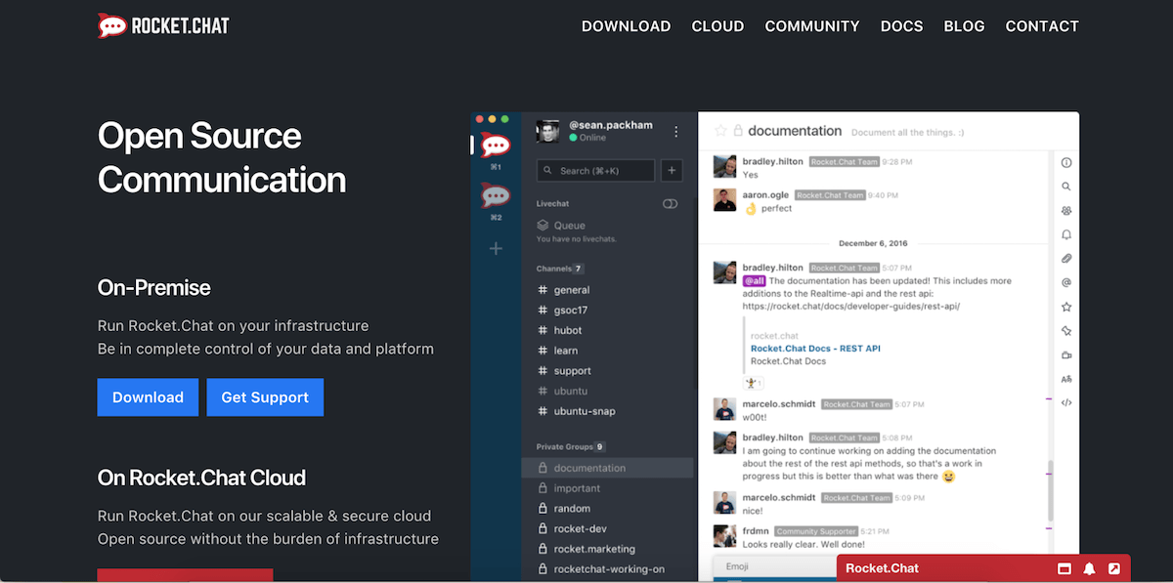The image size is (1173, 583).
Task: Open the first Rocket.Chat server icon (⌘1)
Action: pos(496,146)
